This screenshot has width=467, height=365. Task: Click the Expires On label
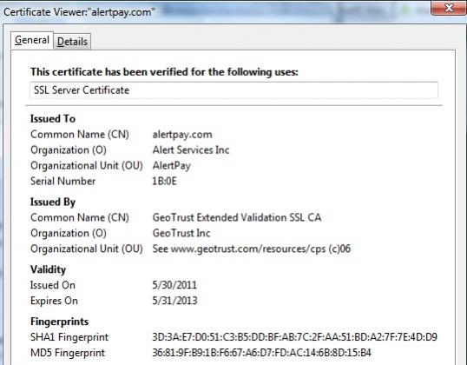point(54,301)
